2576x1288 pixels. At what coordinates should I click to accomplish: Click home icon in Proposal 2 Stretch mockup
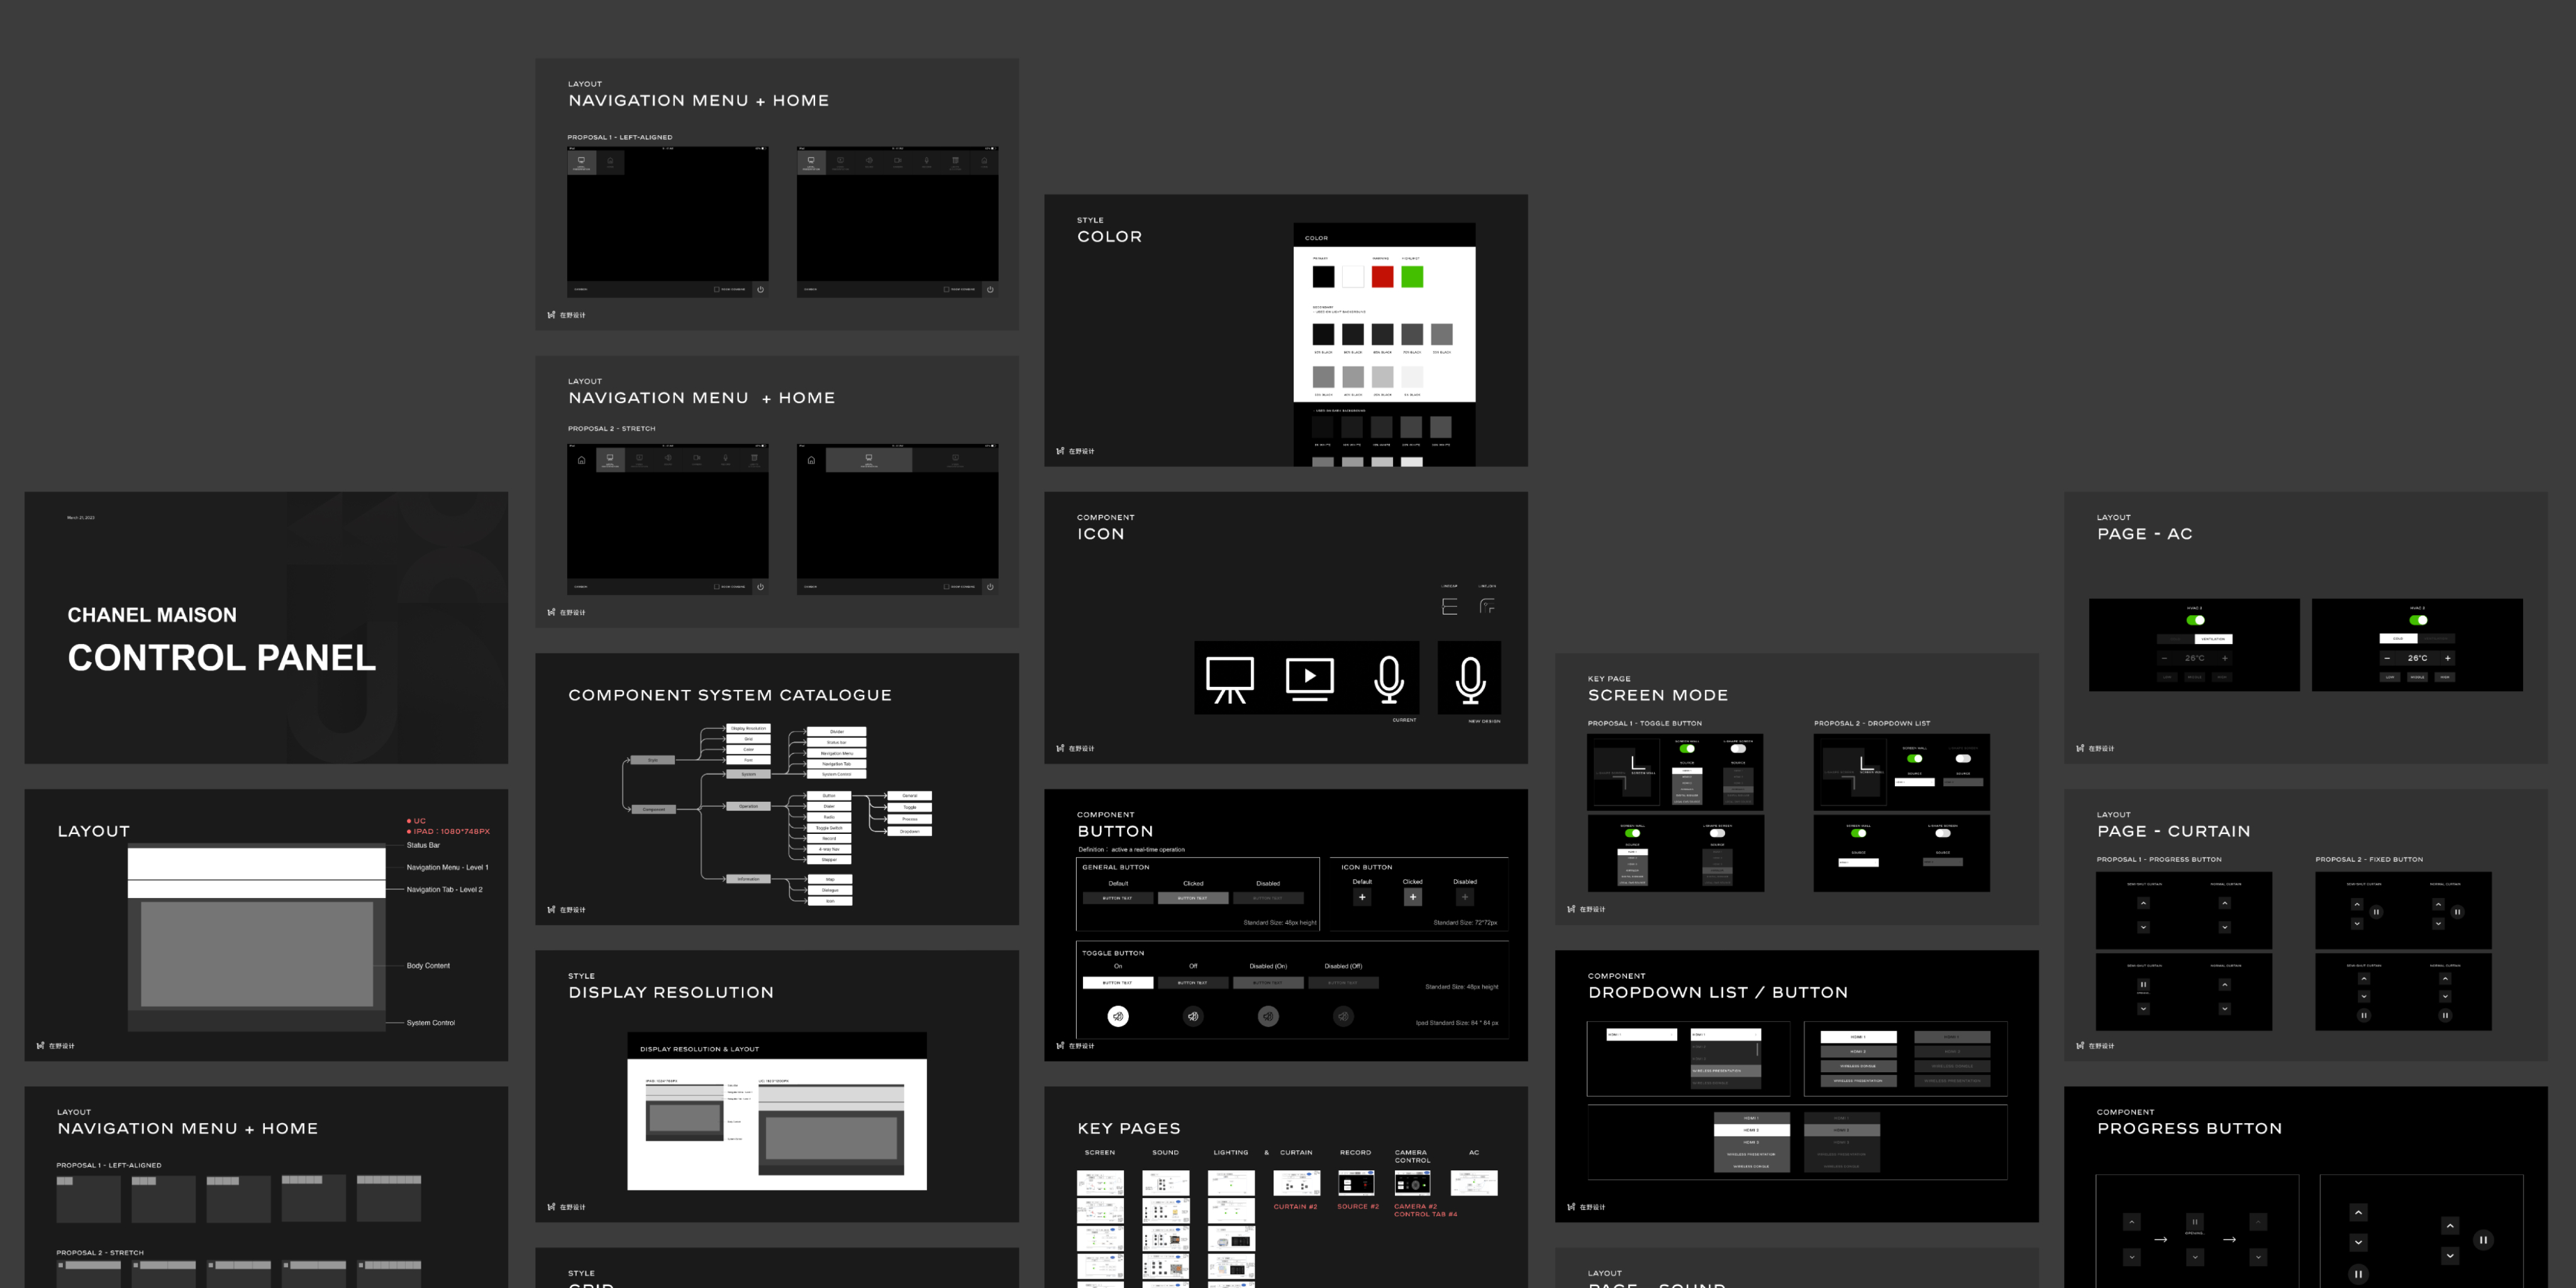click(x=581, y=460)
